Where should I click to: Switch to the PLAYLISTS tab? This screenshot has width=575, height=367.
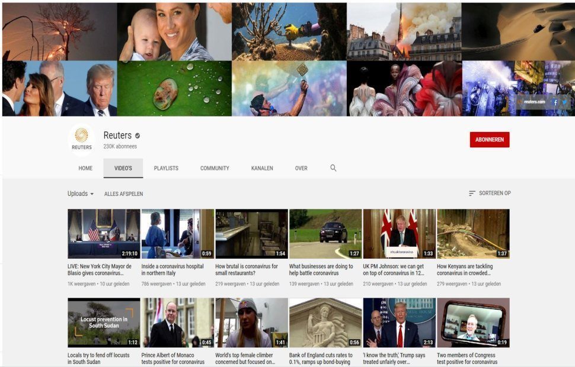pyautogui.click(x=166, y=168)
